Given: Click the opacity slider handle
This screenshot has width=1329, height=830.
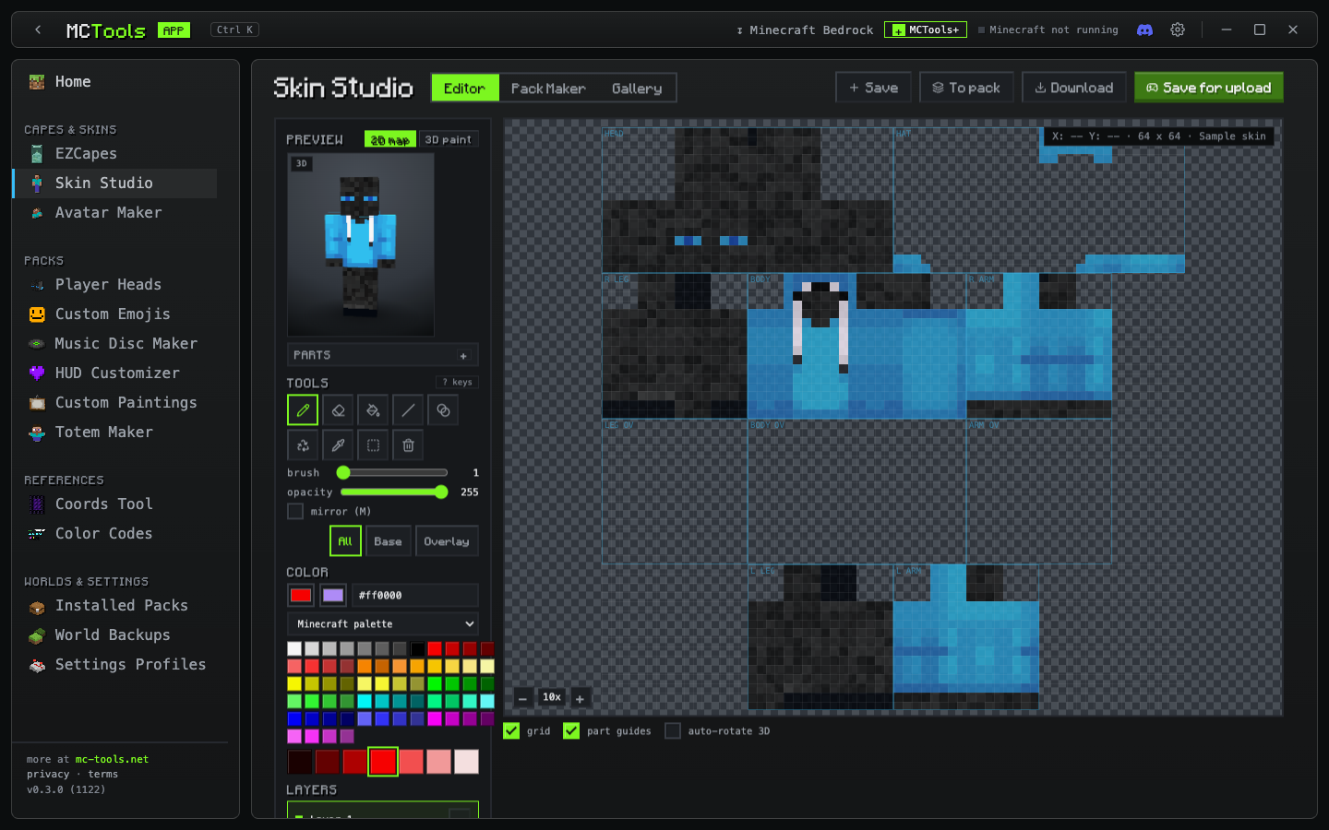Looking at the screenshot, I should pyautogui.click(x=441, y=492).
